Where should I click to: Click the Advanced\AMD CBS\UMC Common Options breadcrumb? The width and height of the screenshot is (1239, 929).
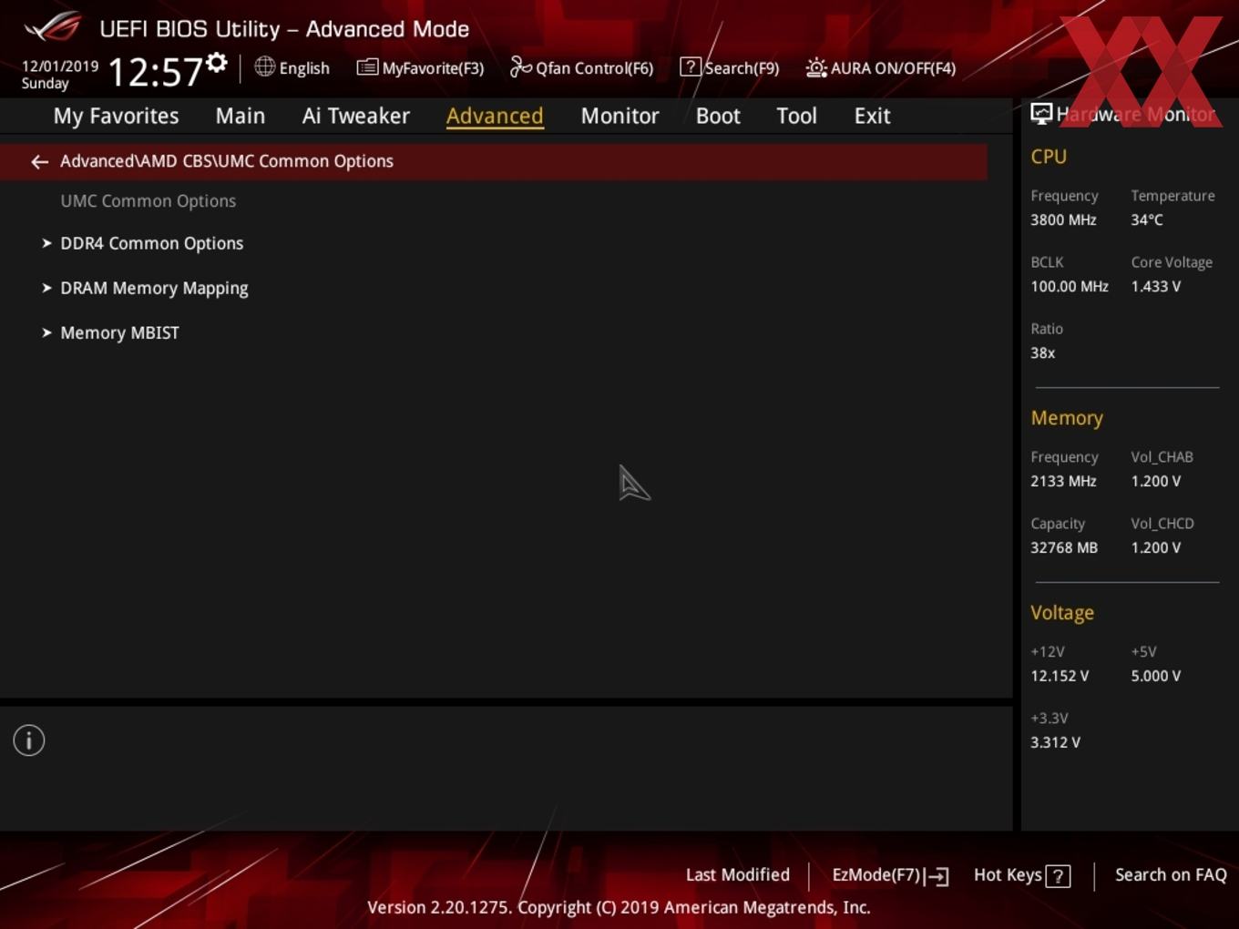click(227, 161)
